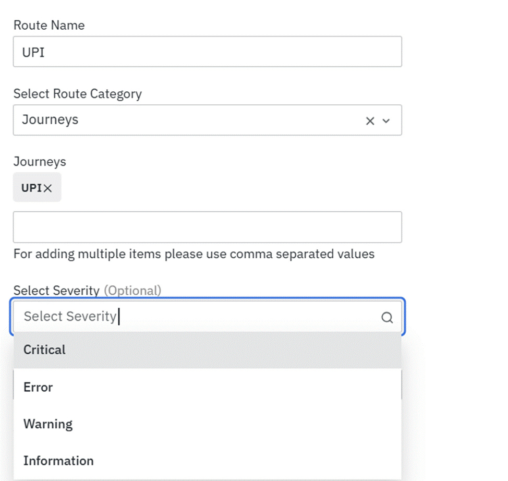Focus the Select Severity search box
Viewport: 508px width, 481px height.
(198, 317)
